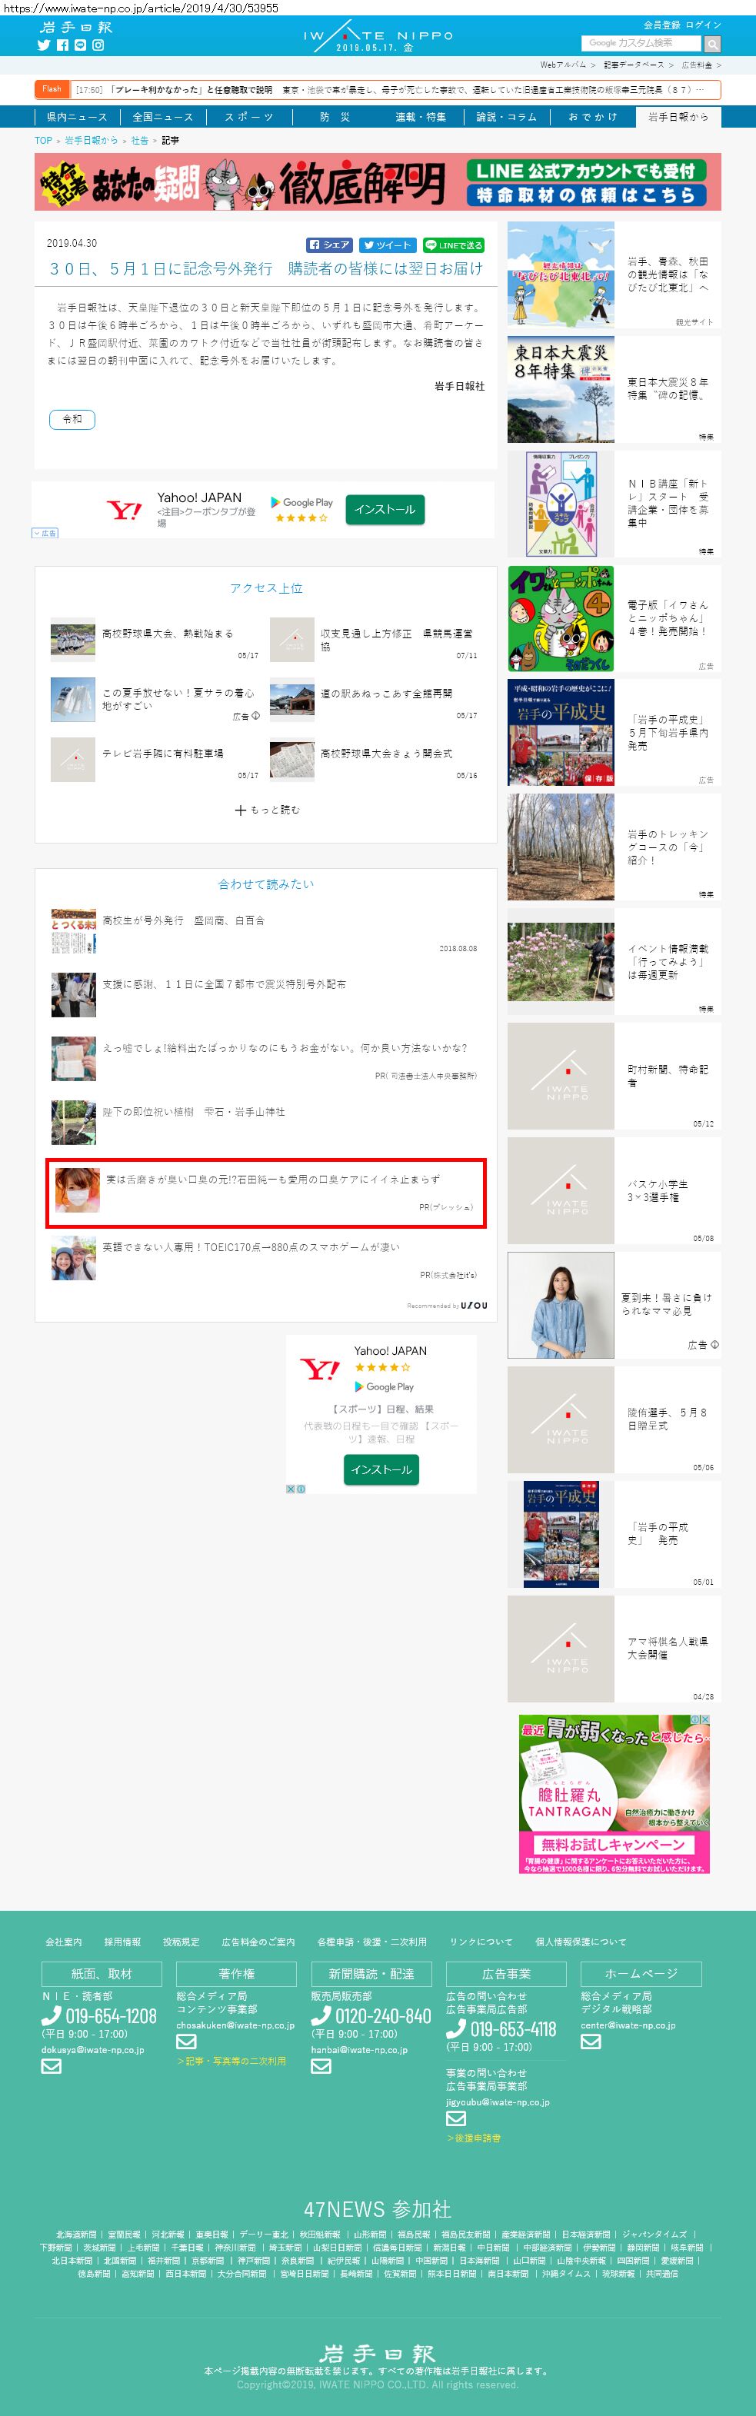Share the article via the Facebook シェア button
The image size is (756, 2416).
(329, 245)
